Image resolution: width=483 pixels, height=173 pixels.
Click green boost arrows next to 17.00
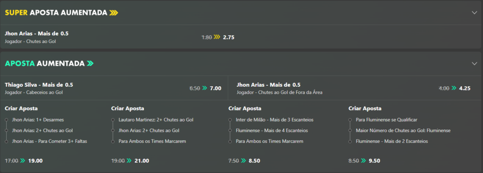(23, 161)
